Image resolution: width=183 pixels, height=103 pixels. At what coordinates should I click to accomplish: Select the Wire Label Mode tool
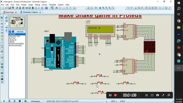pyautogui.click(x=2, y=27)
